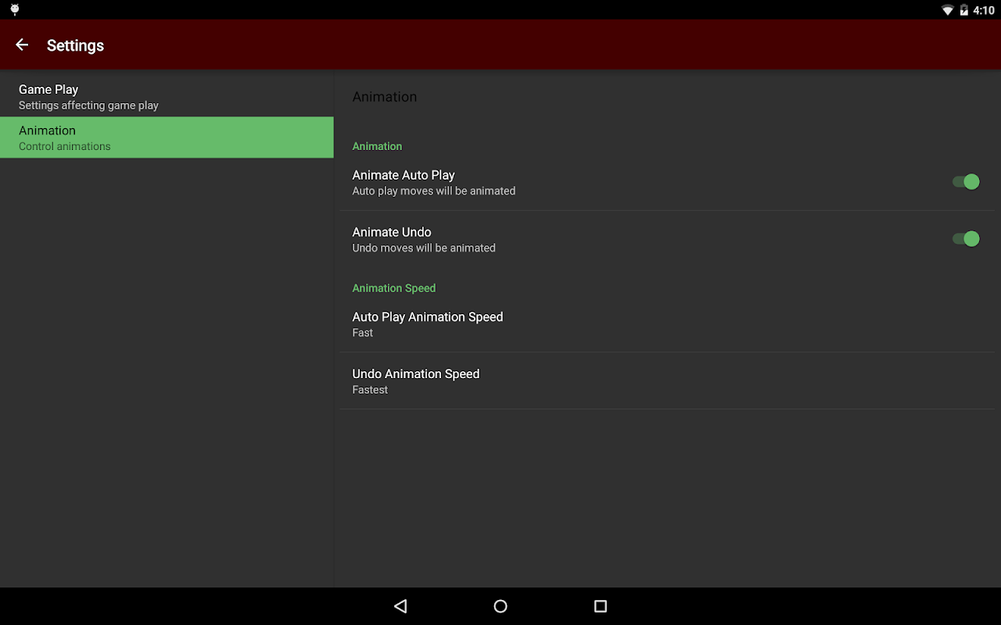Tap the 4:10 clock in status bar
Image resolution: width=1001 pixels, height=625 pixels.
[x=984, y=10]
